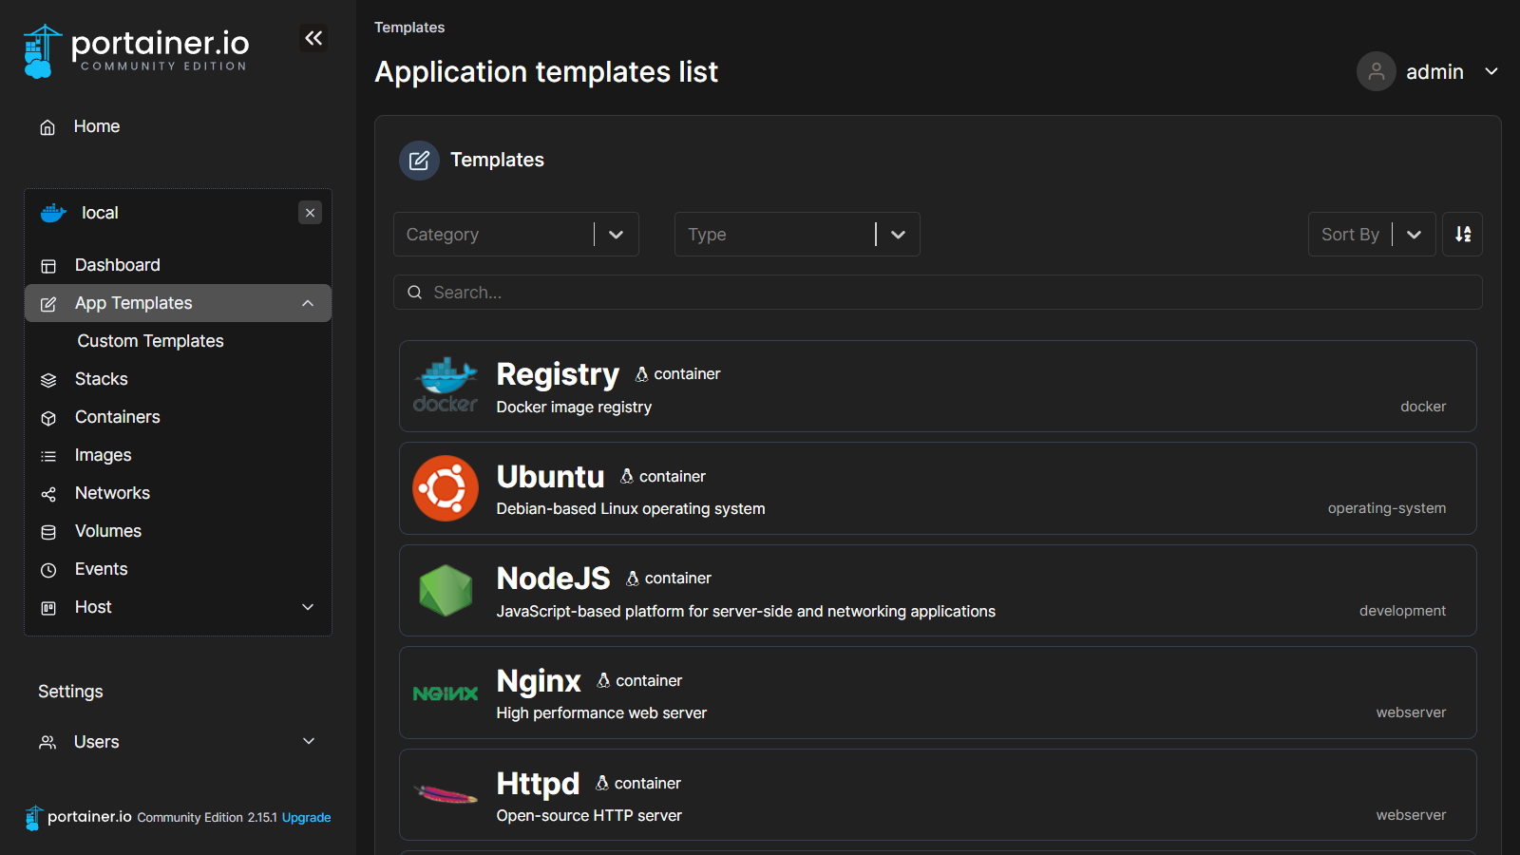The height and width of the screenshot is (855, 1520).
Task: Close the local environment with X
Action: pos(310,213)
